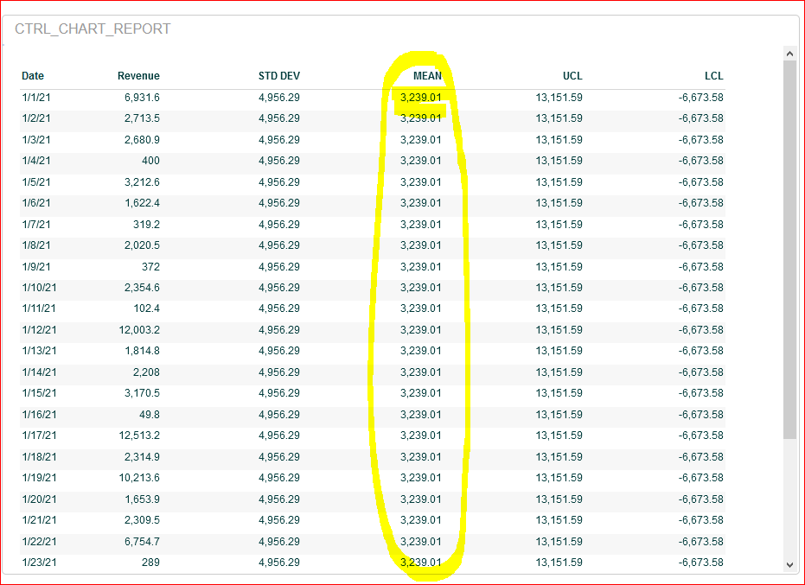This screenshot has width=805, height=585.
Task: Click the scrollbar up arrow
Action: tap(789, 54)
